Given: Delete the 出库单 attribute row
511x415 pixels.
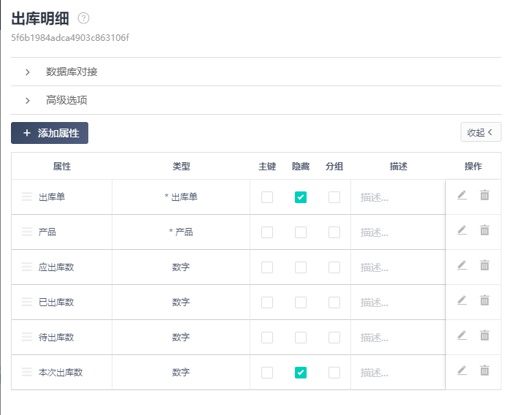Looking at the screenshot, I should pyautogui.click(x=485, y=195).
